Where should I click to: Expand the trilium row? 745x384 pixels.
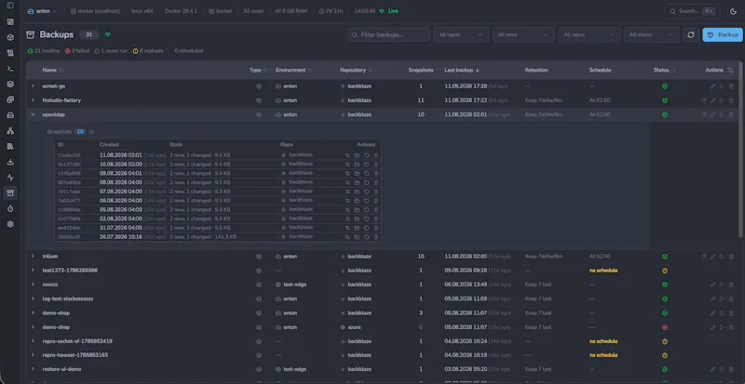point(33,257)
